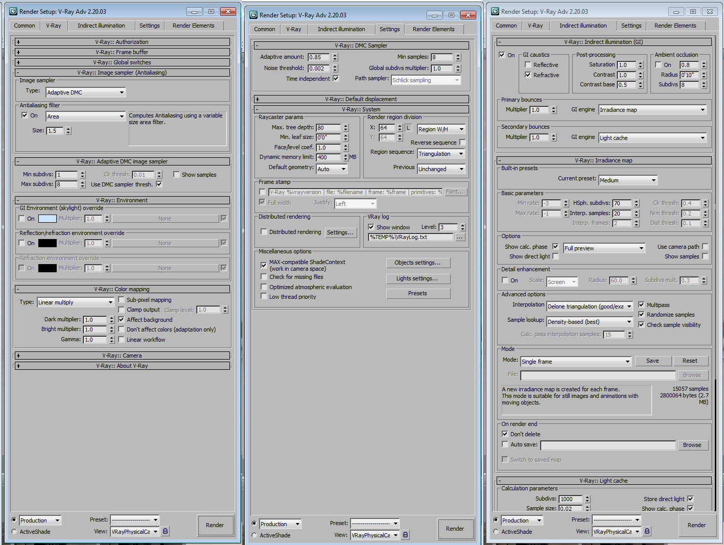724x545 pixels.
Task: Toggle the Time independent checkbox
Action: (336, 78)
